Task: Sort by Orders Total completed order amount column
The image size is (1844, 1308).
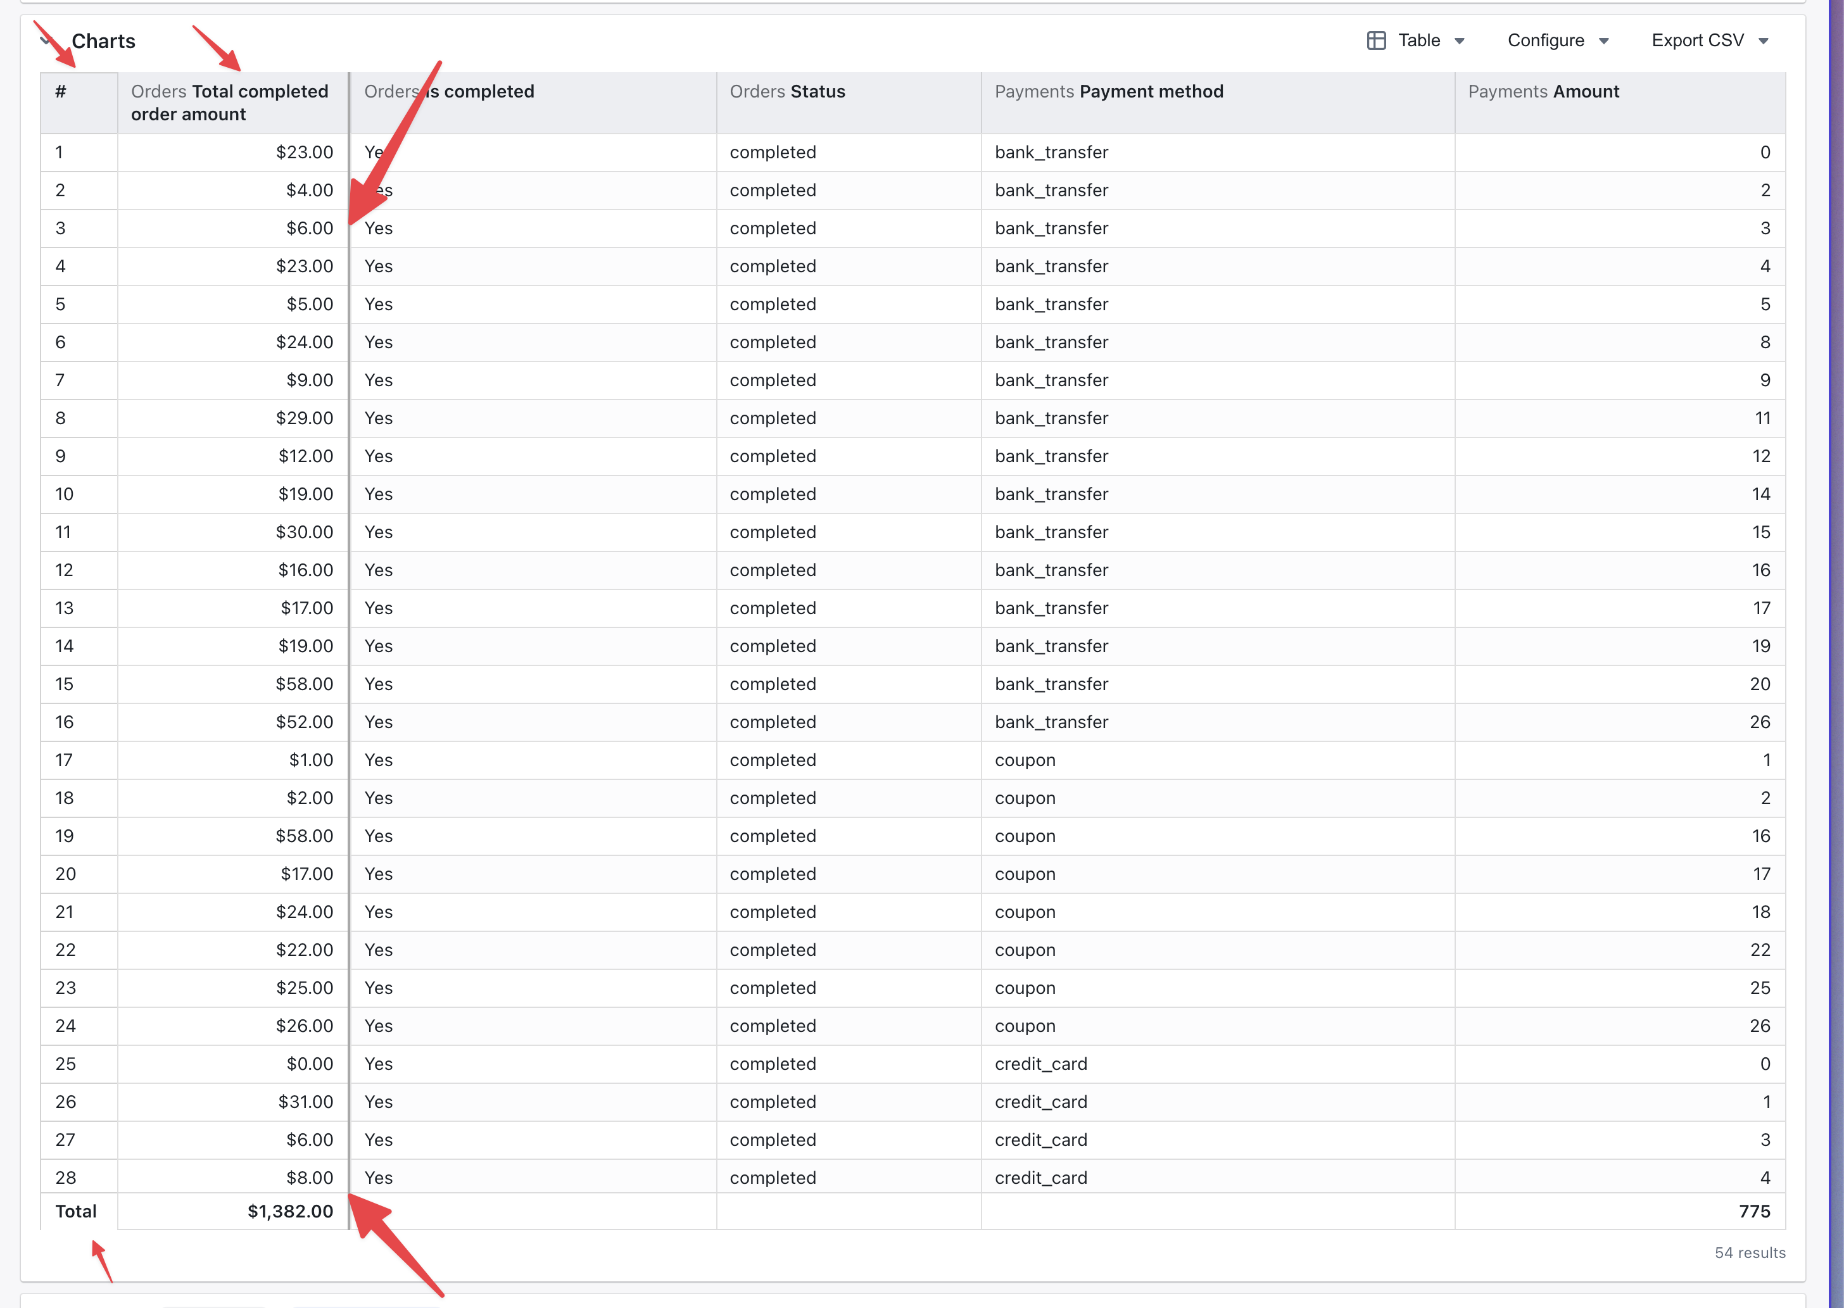Action: click(233, 103)
